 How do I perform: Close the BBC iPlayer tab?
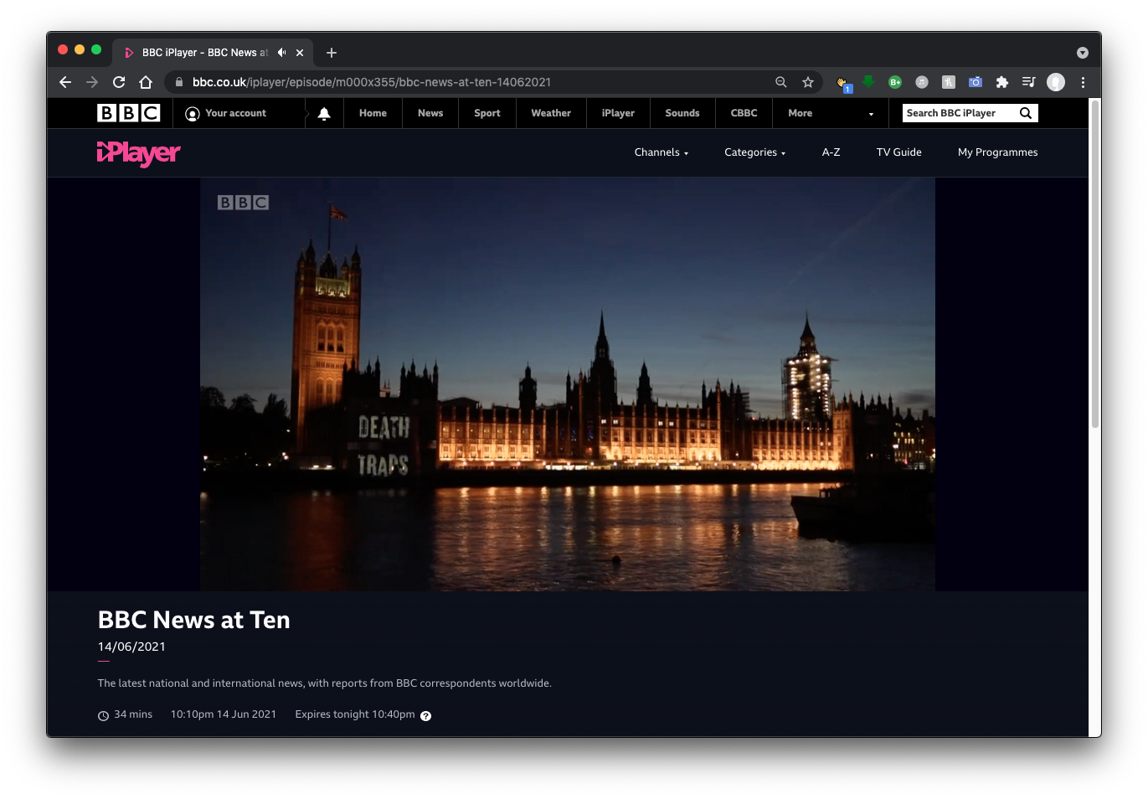(x=300, y=53)
